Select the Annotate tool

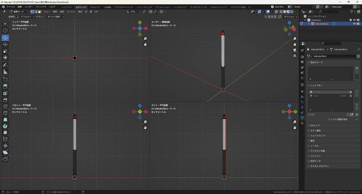pos(5,65)
